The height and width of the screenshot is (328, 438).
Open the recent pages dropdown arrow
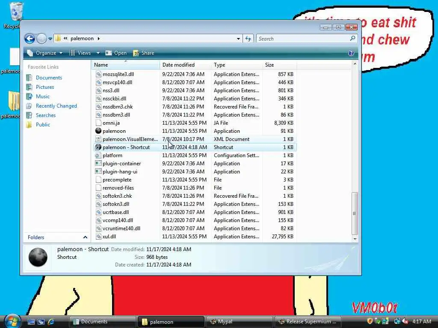coord(50,39)
